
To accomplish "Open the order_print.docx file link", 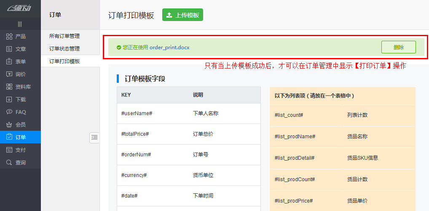I will point(169,47).
